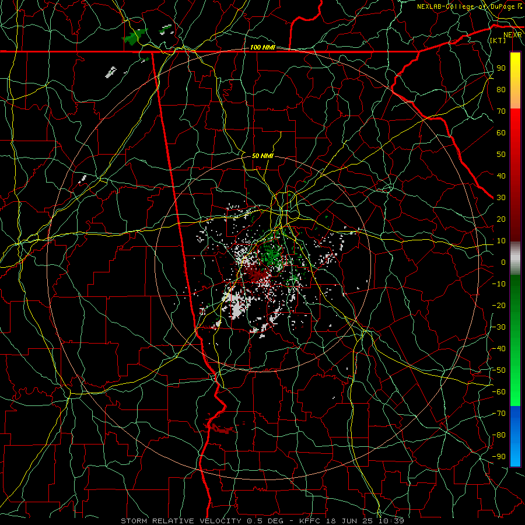Click the -80 value on velocity scale
Image resolution: width=525 pixels, height=525 pixels.
tap(499, 435)
